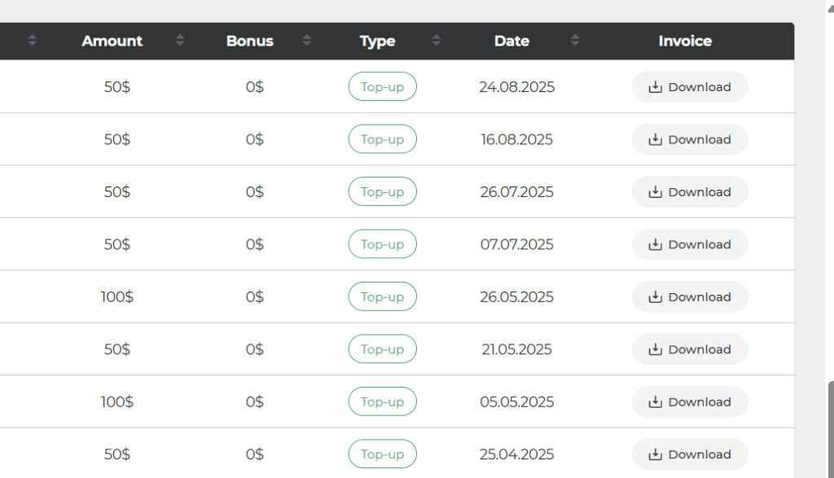This screenshot has height=478, width=834.
Task: Click download icon for 05.05.2025 invoice
Action: click(656, 402)
